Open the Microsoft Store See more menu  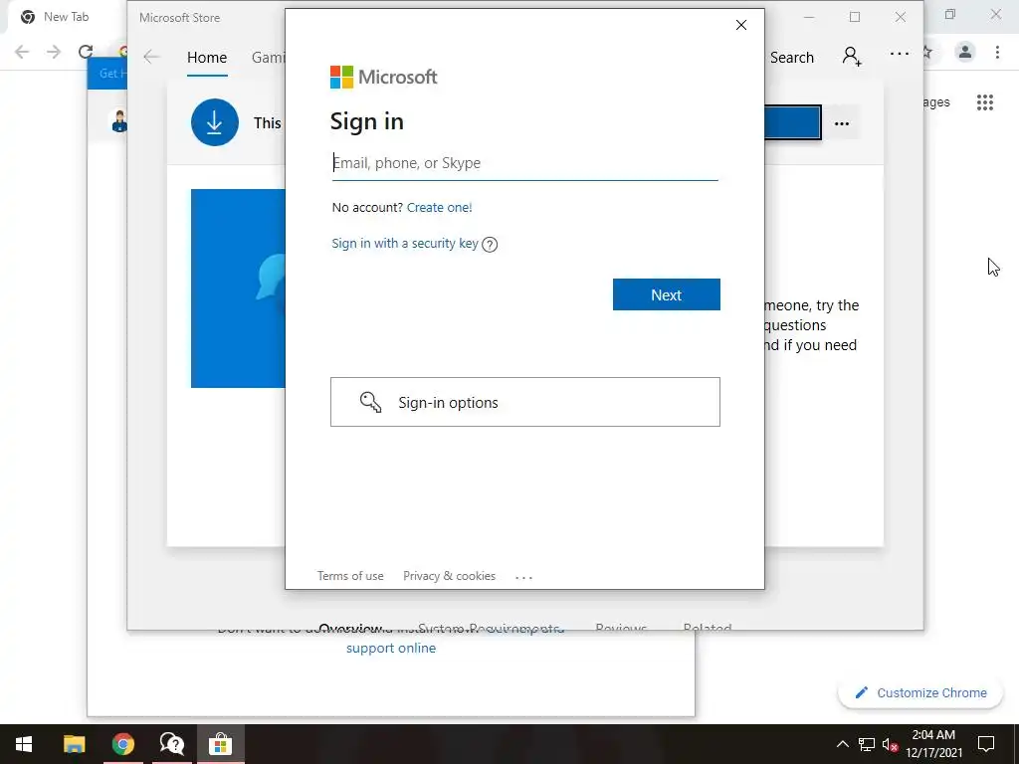coord(900,54)
